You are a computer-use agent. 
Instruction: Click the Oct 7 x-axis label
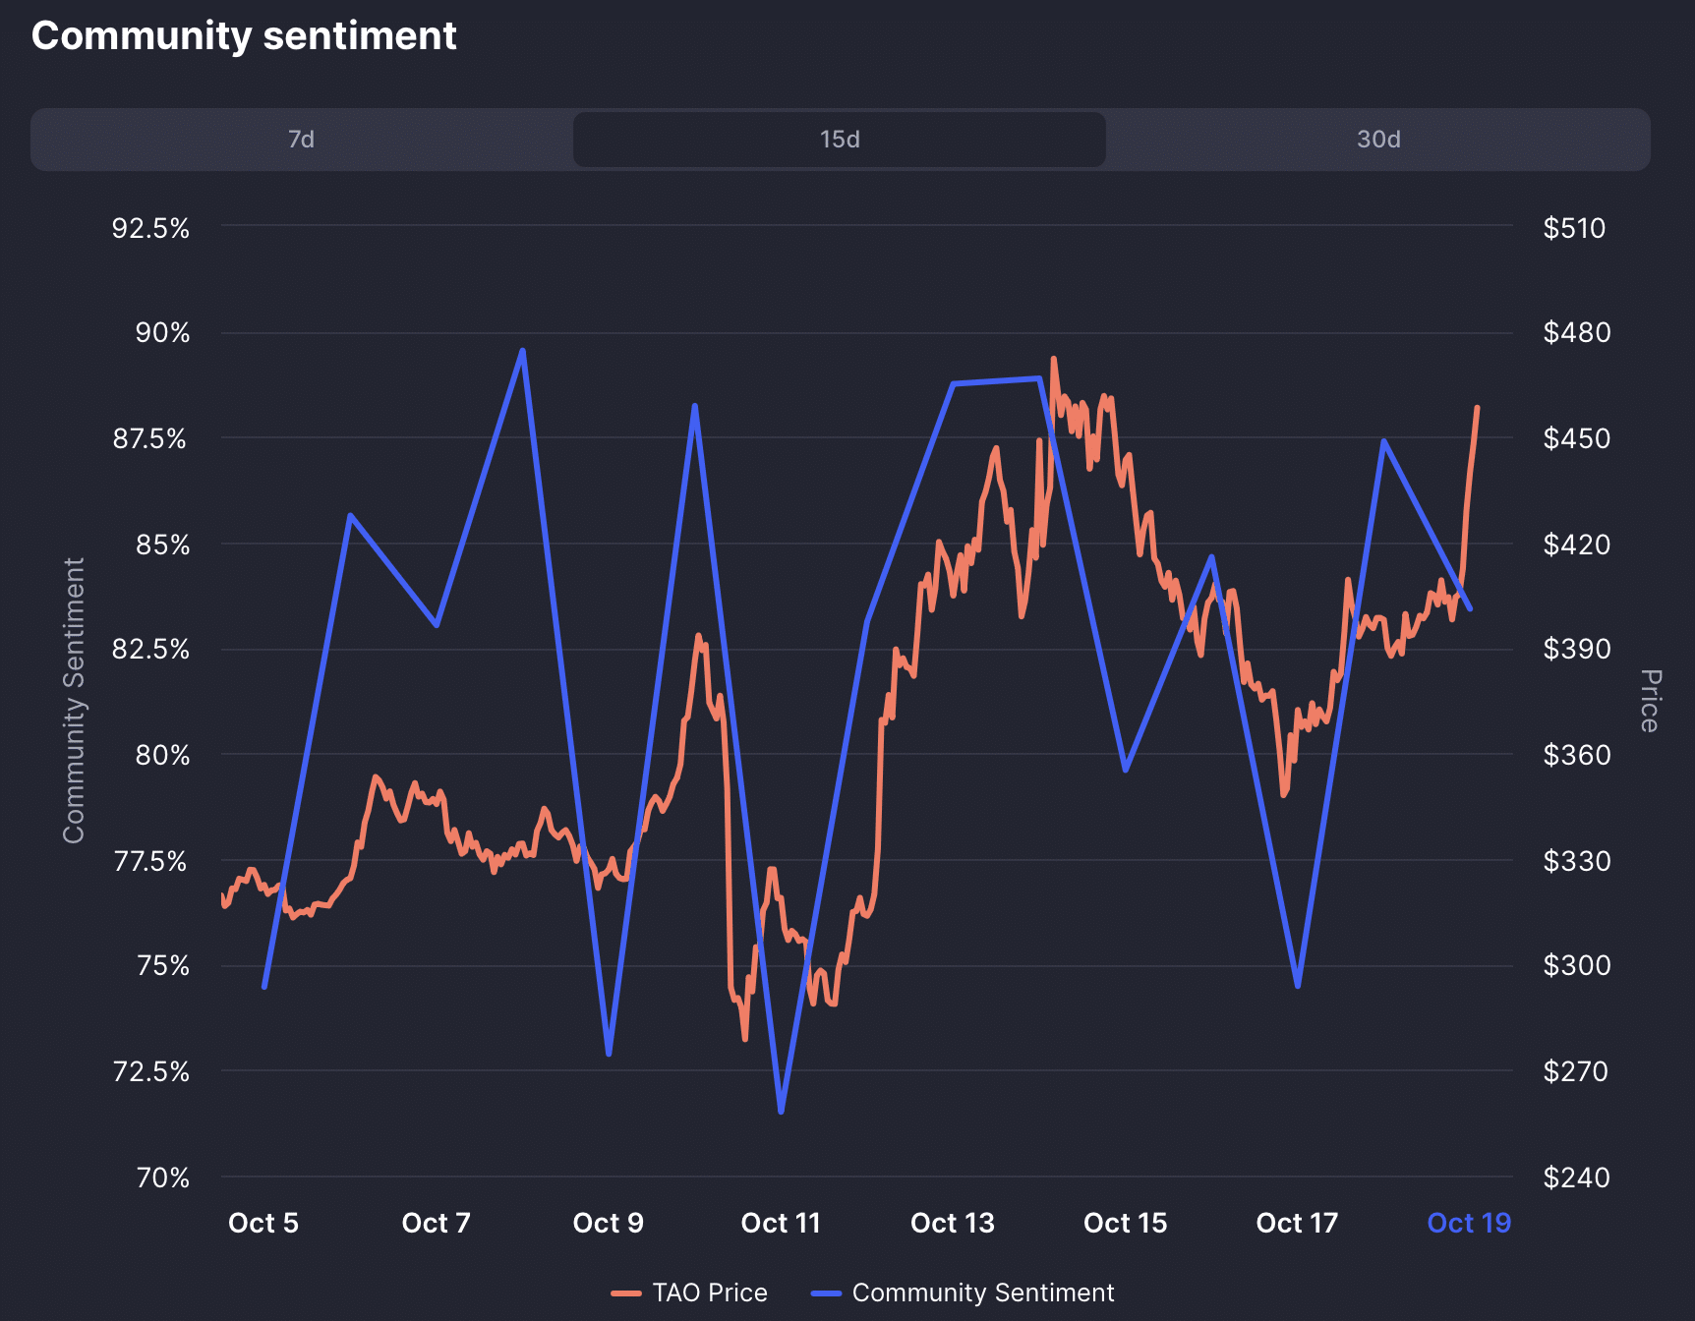pyautogui.click(x=437, y=1223)
